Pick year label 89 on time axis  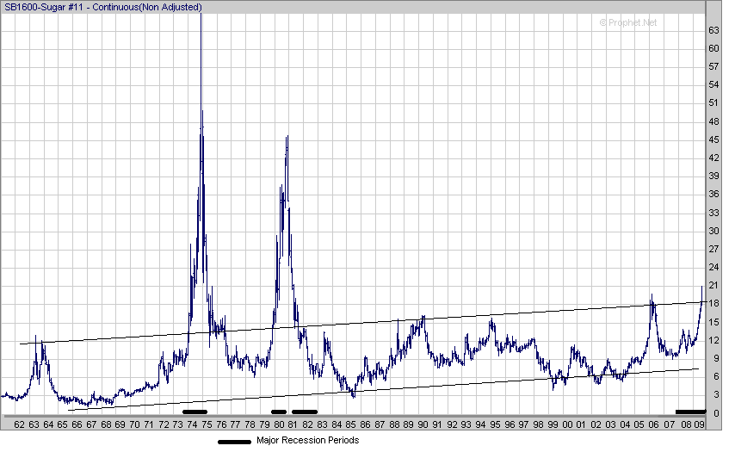coord(408,424)
